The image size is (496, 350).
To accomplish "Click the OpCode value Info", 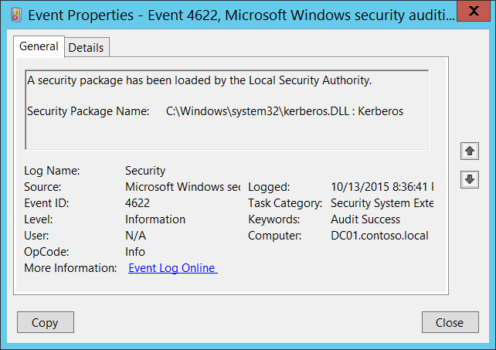I will click(x=135, y=252).
